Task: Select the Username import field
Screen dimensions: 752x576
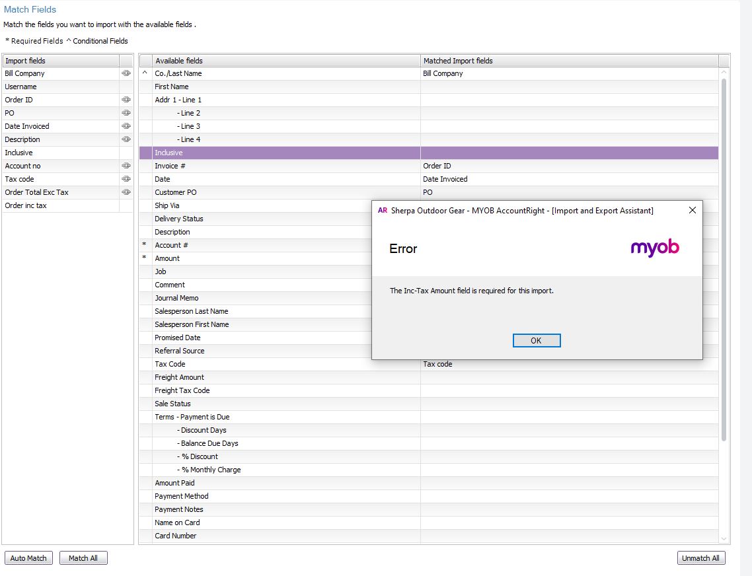Action: [x=61, y=87]
